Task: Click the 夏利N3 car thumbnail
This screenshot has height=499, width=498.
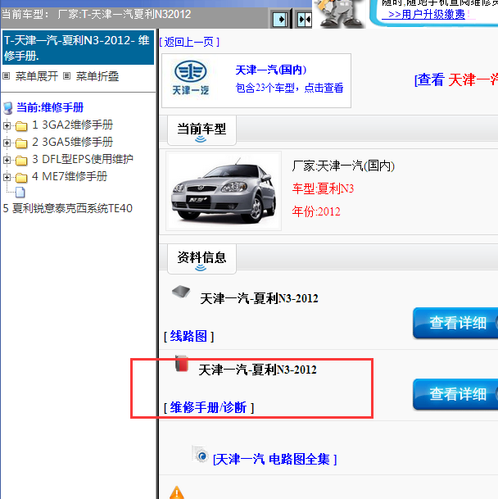Action: click(x=224, y=191)
